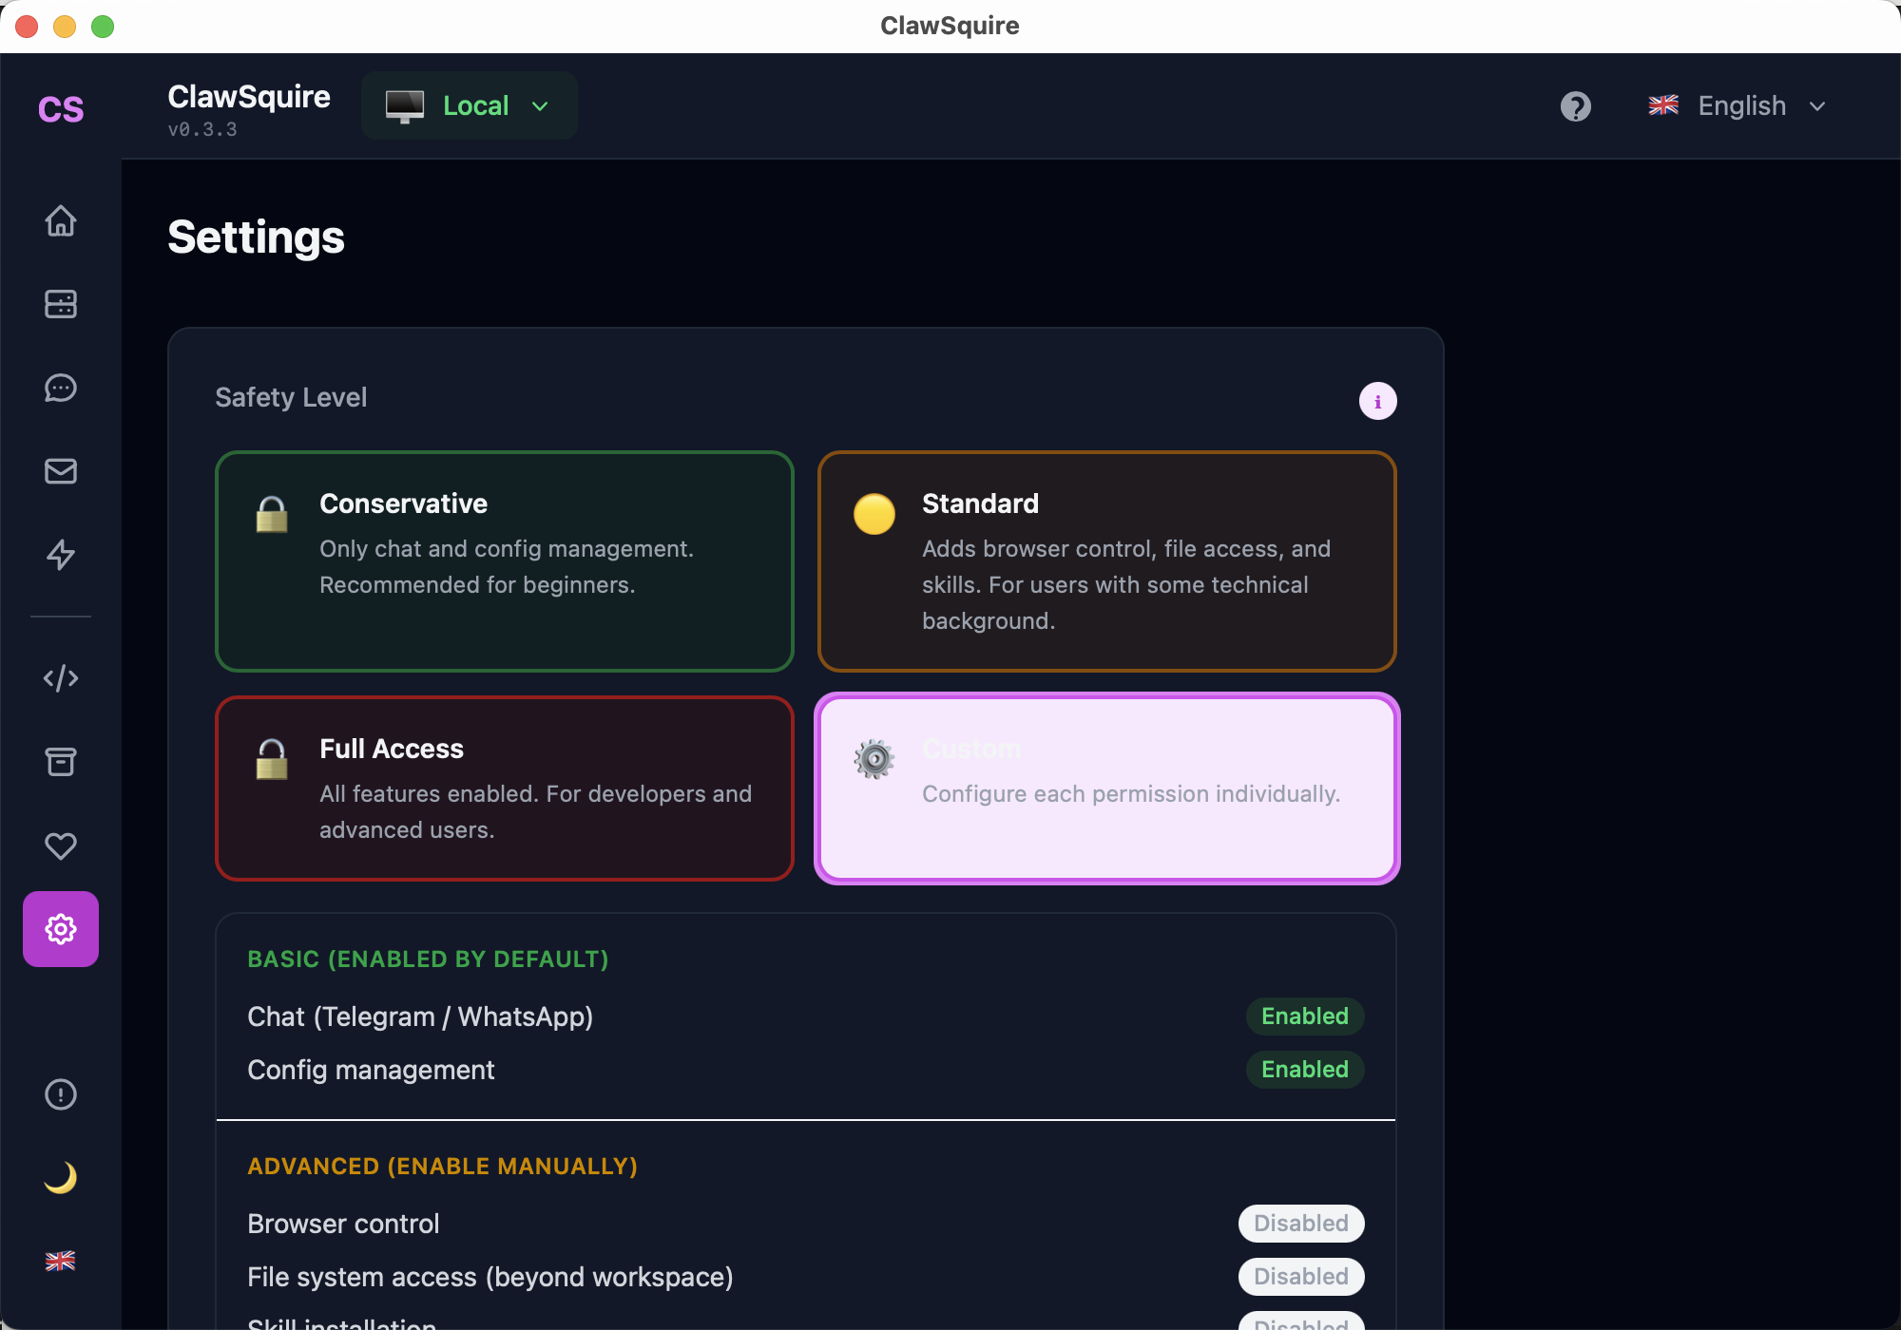This screenshot has height=1330, width=1901.
Task: Select the lightning bolt actions icon
Action: click(x=60, y=555)
